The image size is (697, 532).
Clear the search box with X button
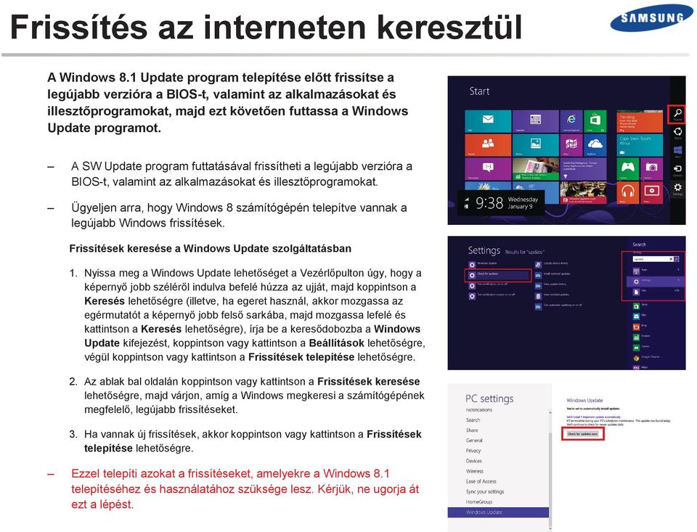click(671, 259)
